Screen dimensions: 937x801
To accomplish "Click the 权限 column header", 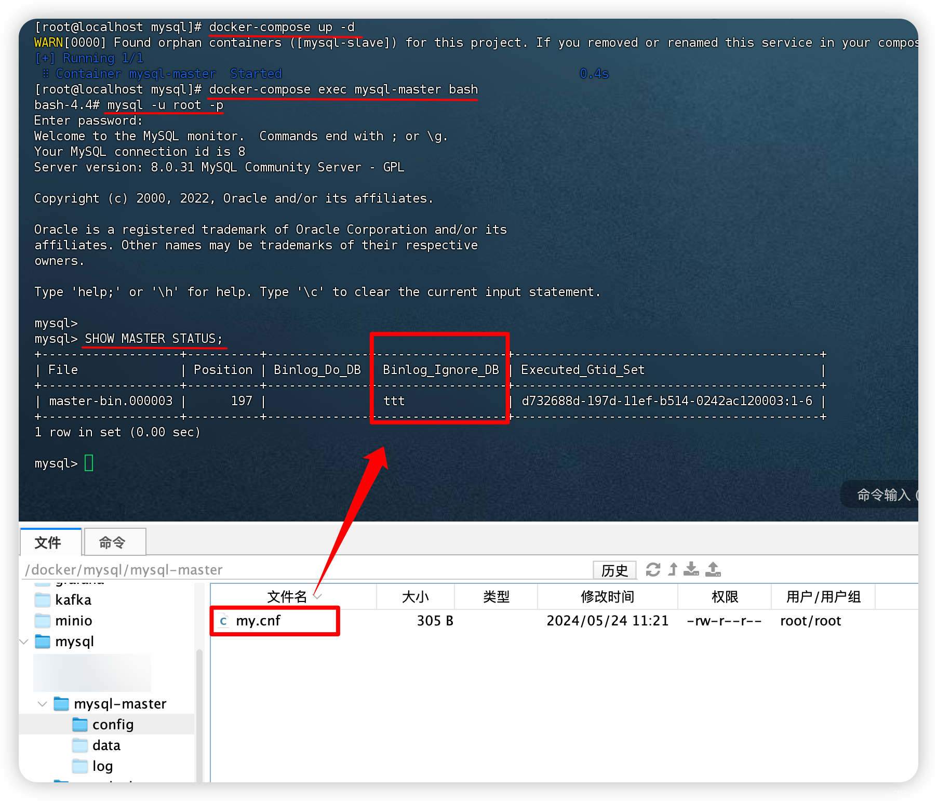I will coord(725,596).
